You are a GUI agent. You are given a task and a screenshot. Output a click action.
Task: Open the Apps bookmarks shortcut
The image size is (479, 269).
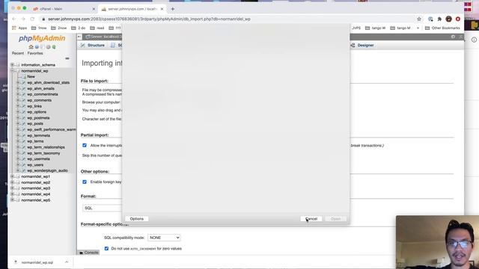coord(19,28)
